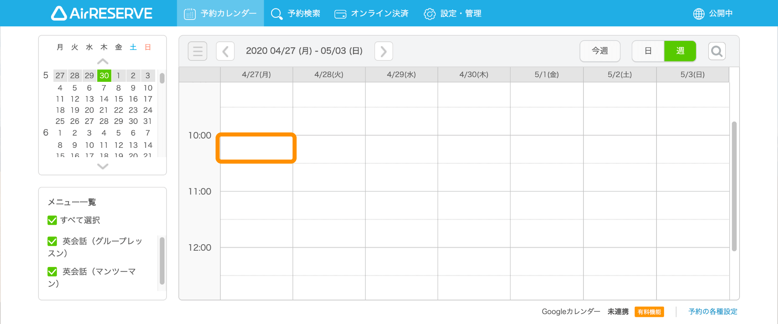Viewport: 778px width, 324px height.
Task: Click the 有料機能 badge
Action: [x=649, y=312]
